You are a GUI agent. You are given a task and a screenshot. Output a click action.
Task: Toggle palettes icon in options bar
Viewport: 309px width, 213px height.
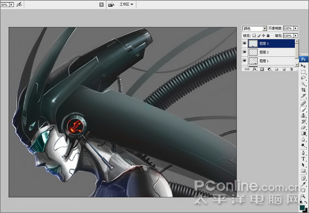click(x=101, y=5)
